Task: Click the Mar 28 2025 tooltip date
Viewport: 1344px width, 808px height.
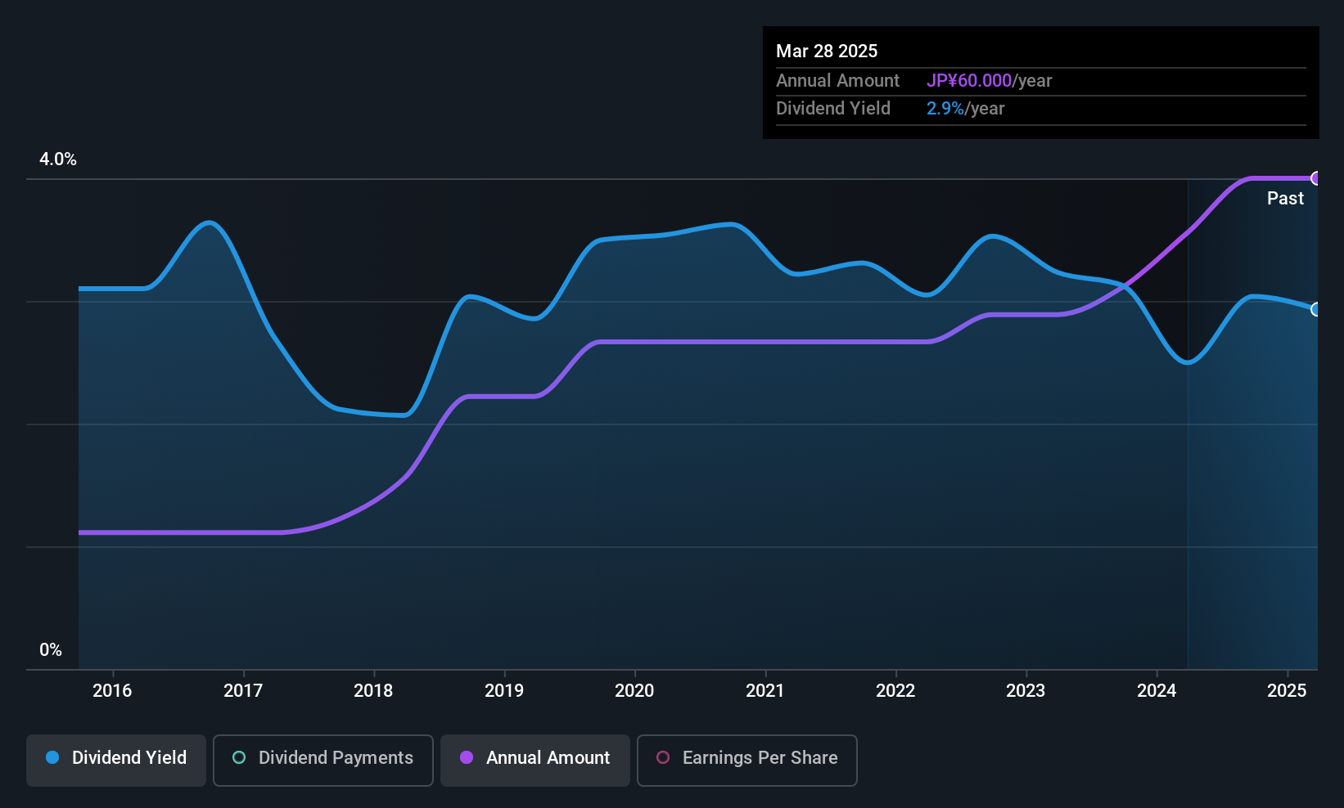Action: [827, 52]
